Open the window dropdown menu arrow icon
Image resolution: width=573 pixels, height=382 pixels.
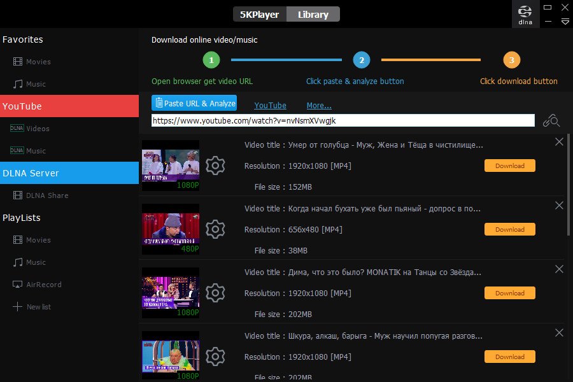point(565,22)
